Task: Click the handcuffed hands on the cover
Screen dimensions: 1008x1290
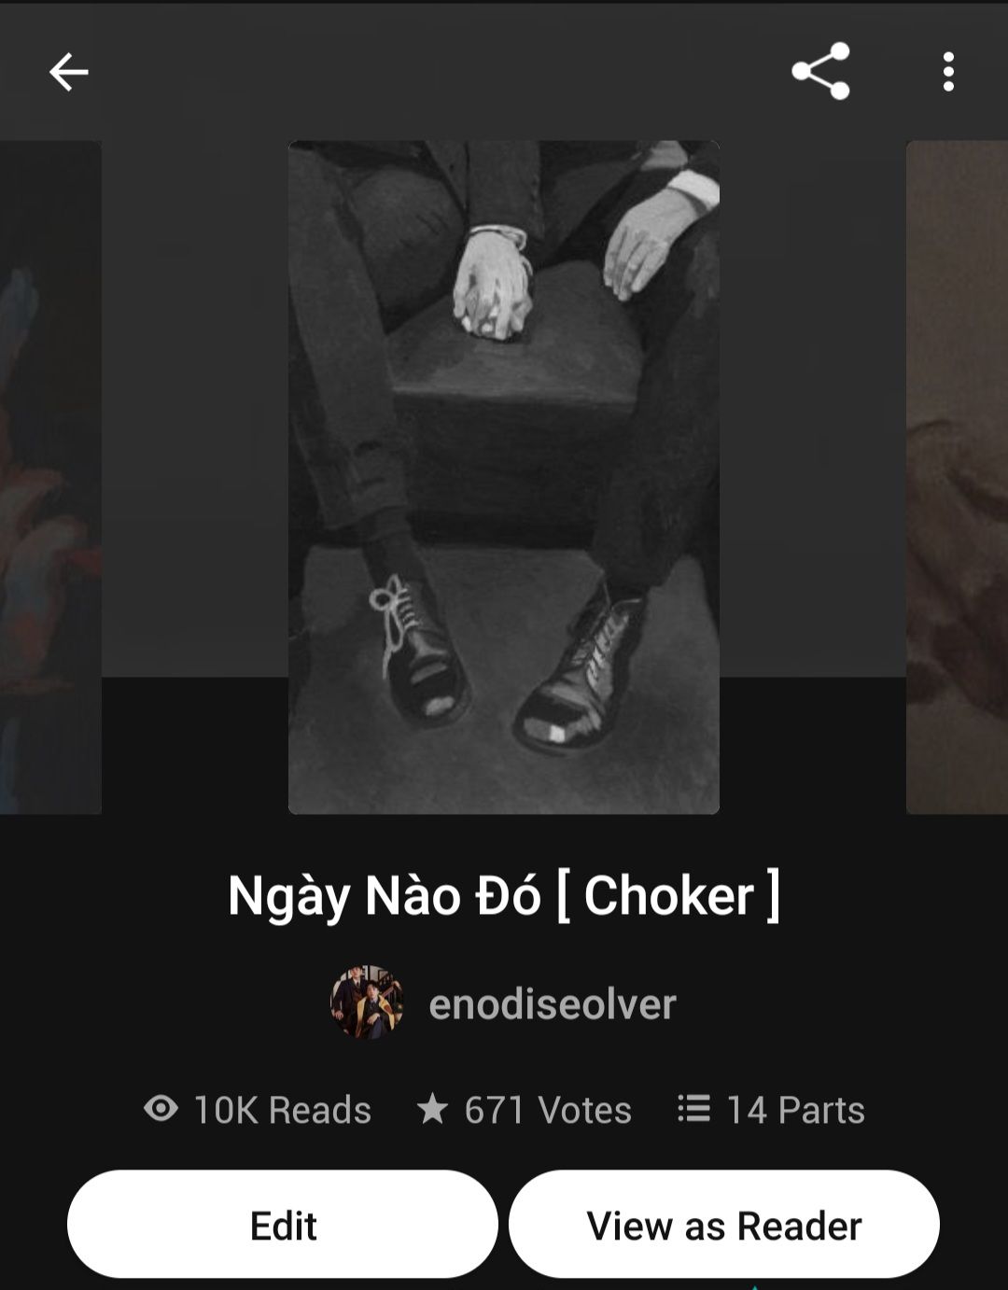Action: (493, 282)
